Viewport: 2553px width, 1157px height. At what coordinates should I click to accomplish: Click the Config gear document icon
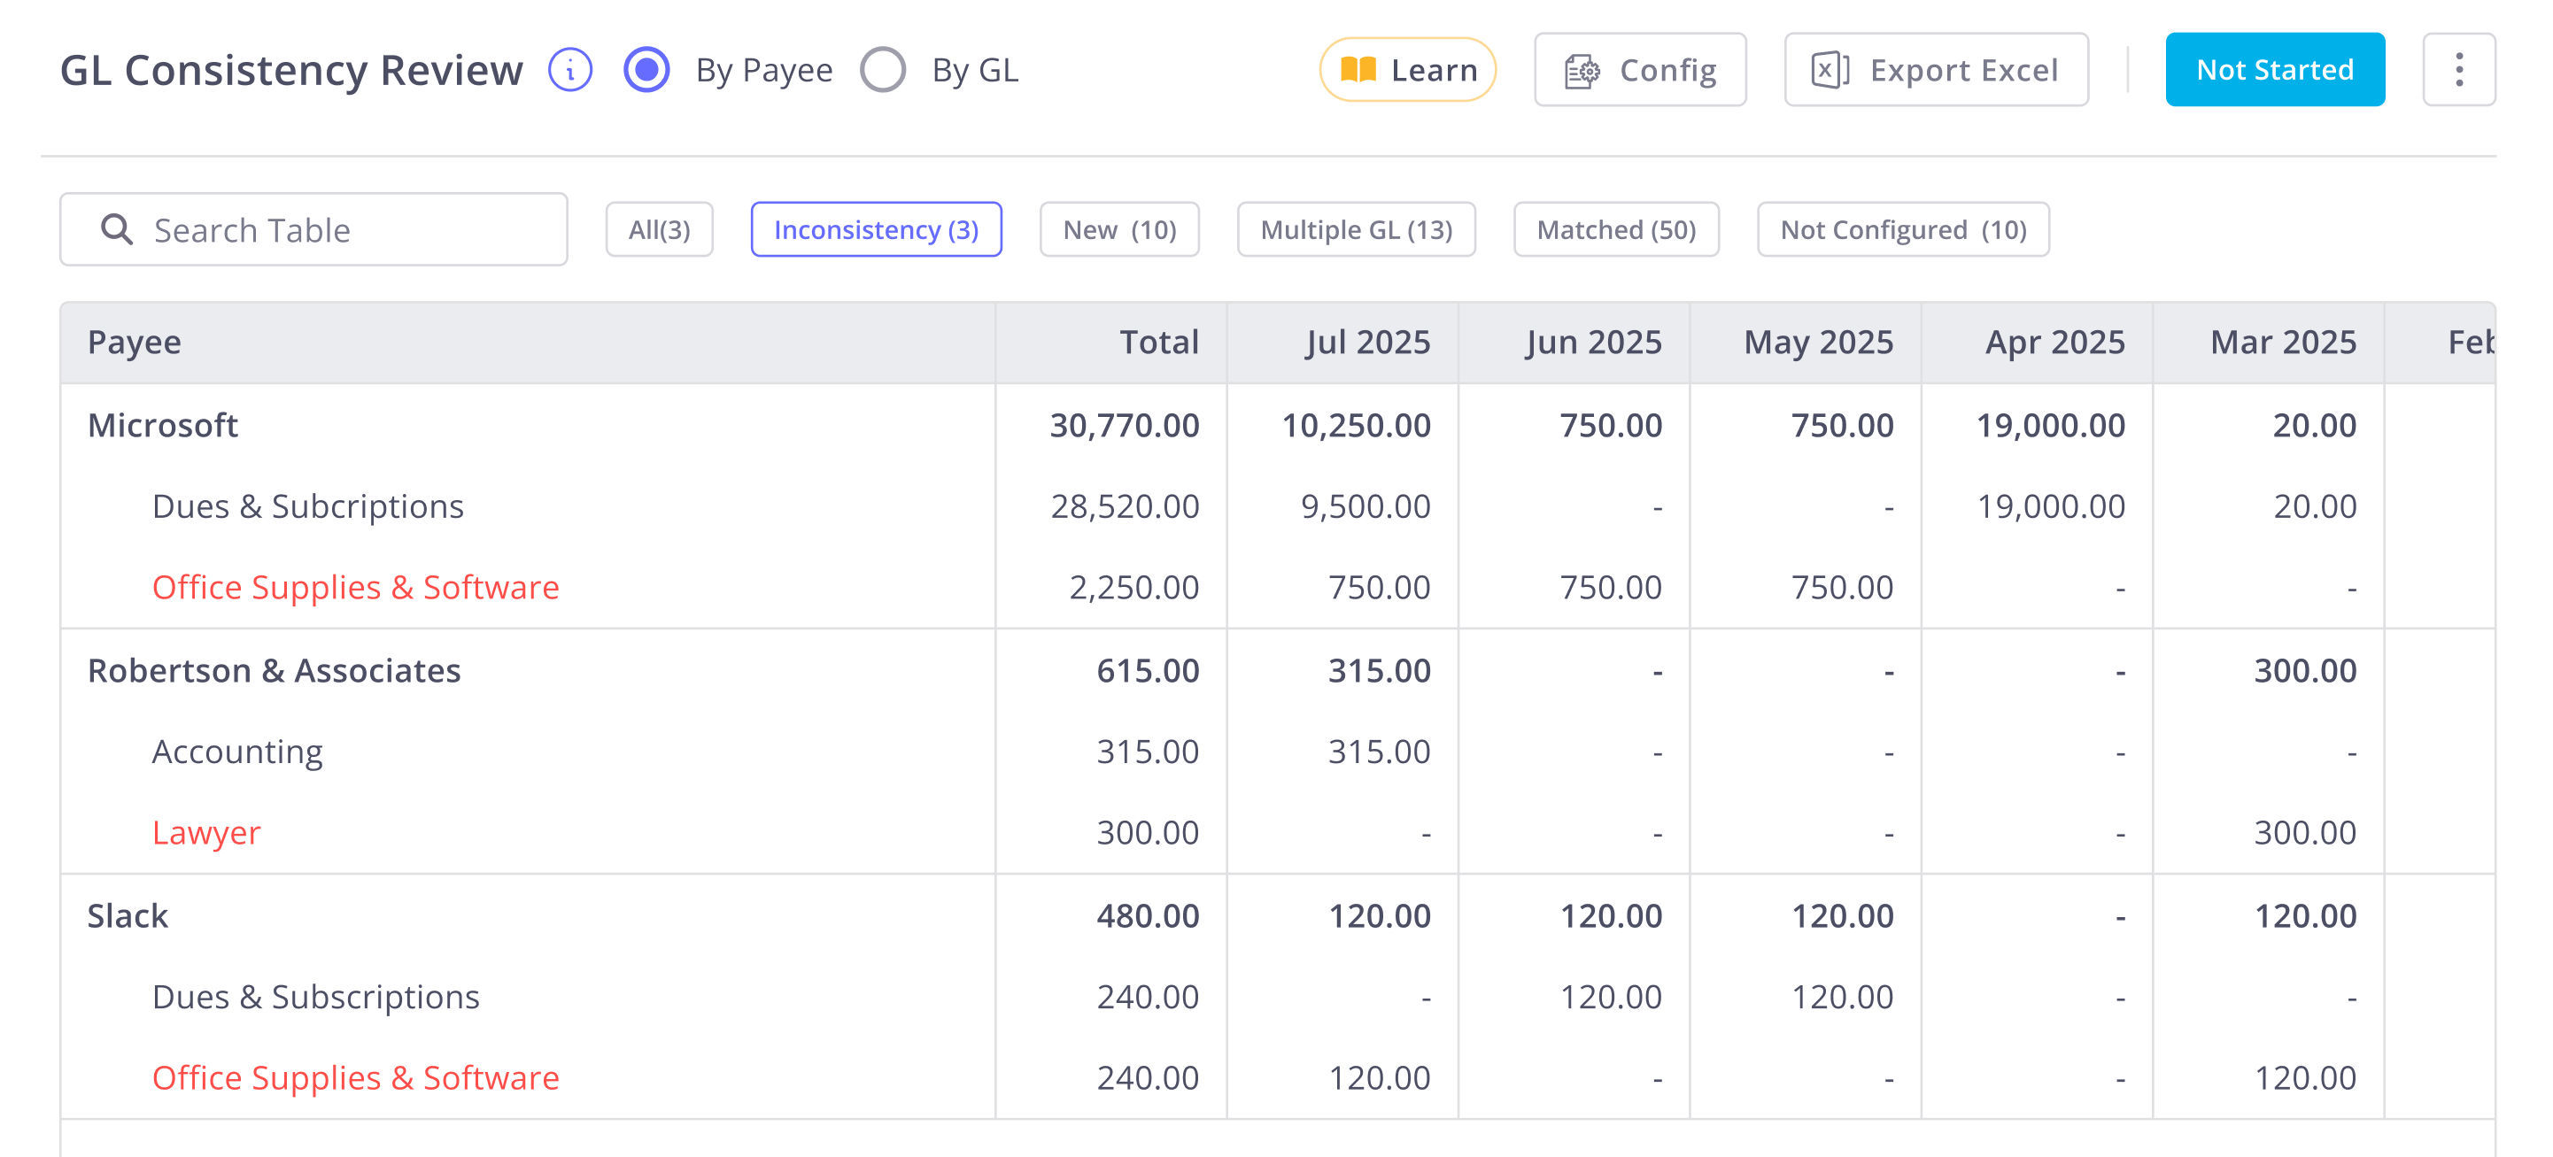click(x=1582, y=72)
